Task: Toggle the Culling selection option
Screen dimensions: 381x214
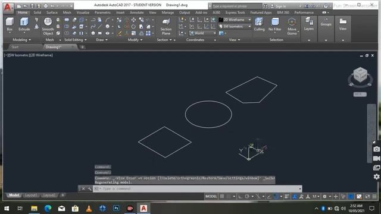Action: coord(260,24)
